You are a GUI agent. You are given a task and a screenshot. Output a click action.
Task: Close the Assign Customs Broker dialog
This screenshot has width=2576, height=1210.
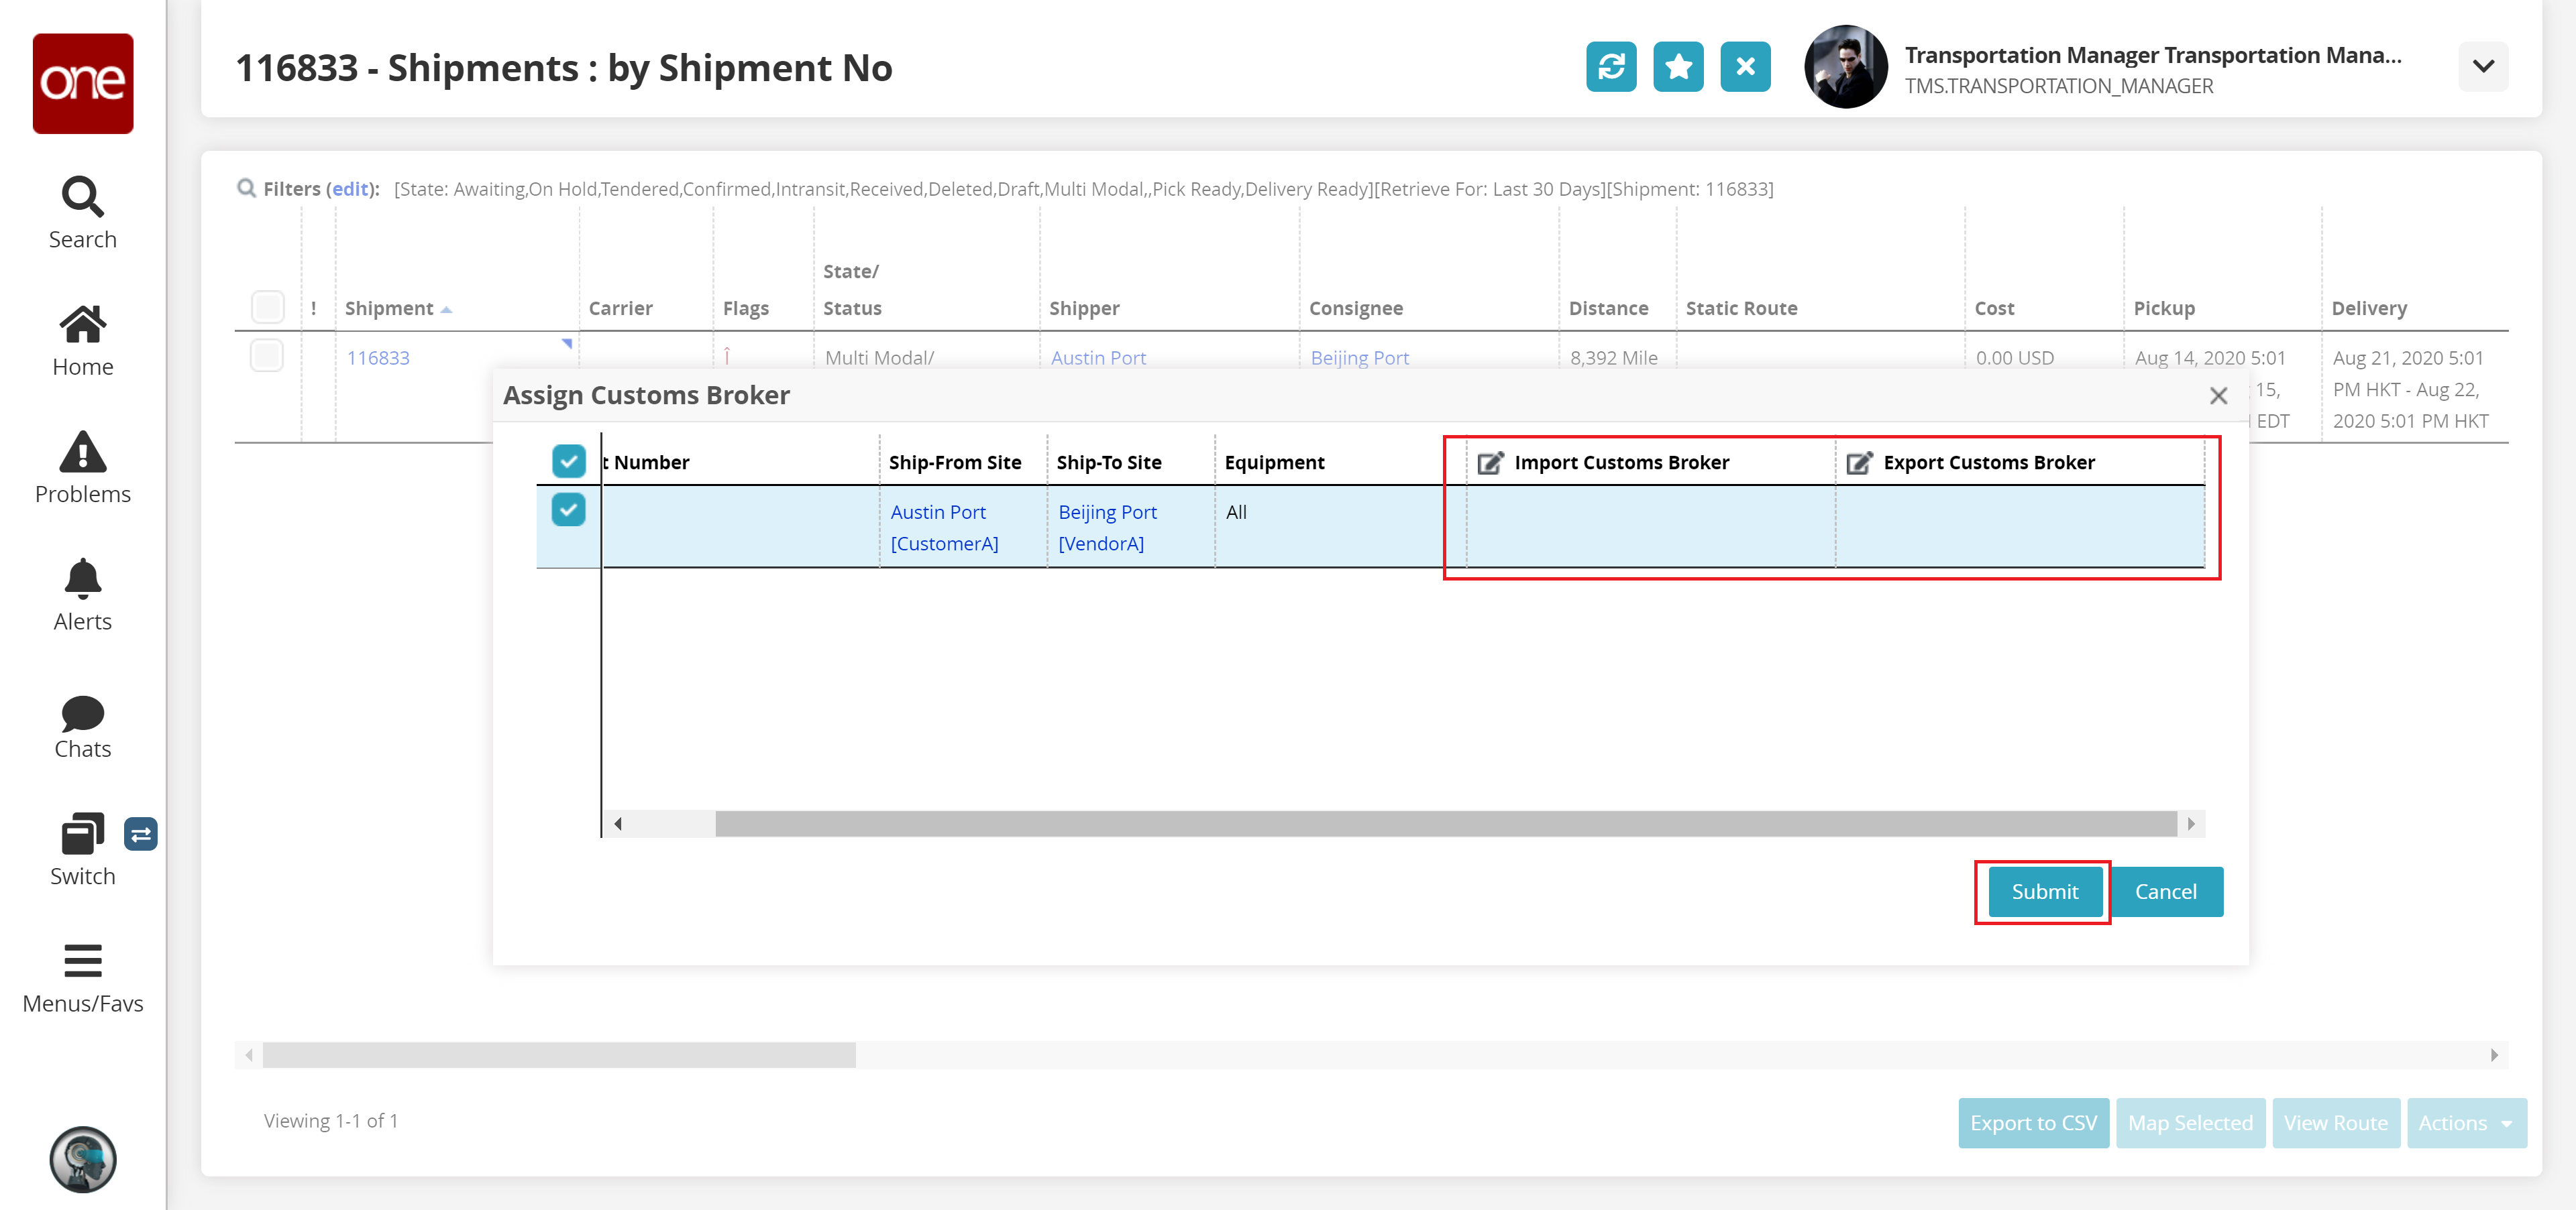point(2218,396)
